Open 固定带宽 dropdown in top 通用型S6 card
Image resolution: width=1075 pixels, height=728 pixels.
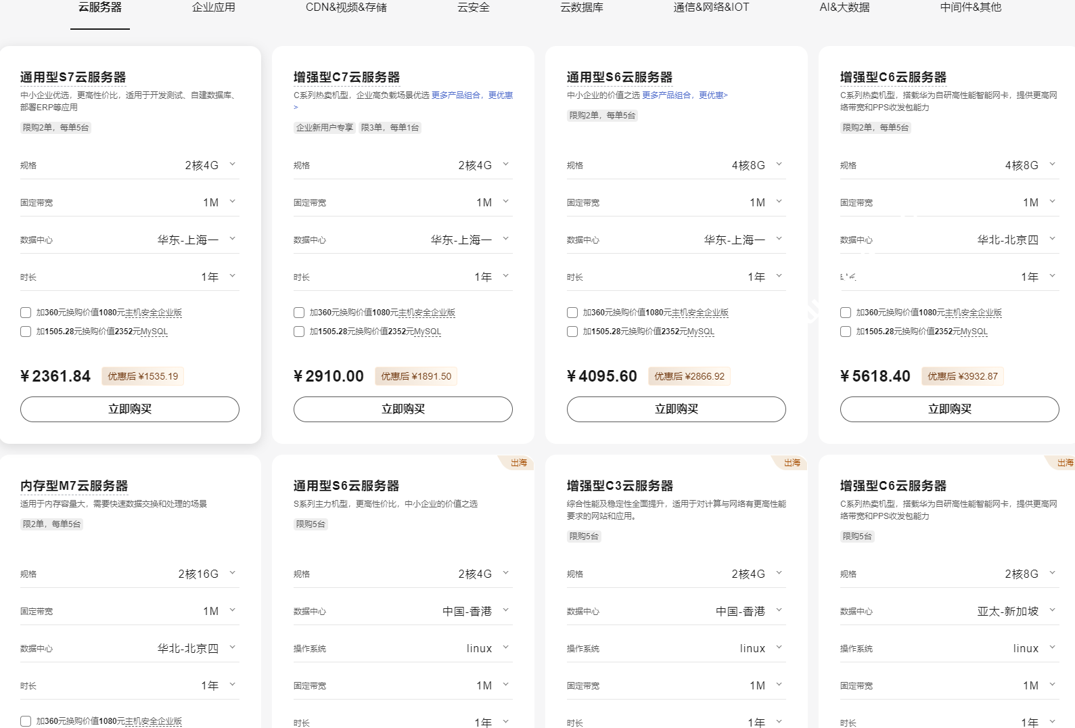pyautogui.click(x=765, y=202)
